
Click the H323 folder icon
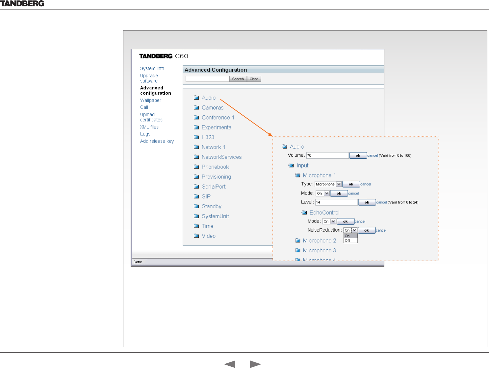[196, 137]
